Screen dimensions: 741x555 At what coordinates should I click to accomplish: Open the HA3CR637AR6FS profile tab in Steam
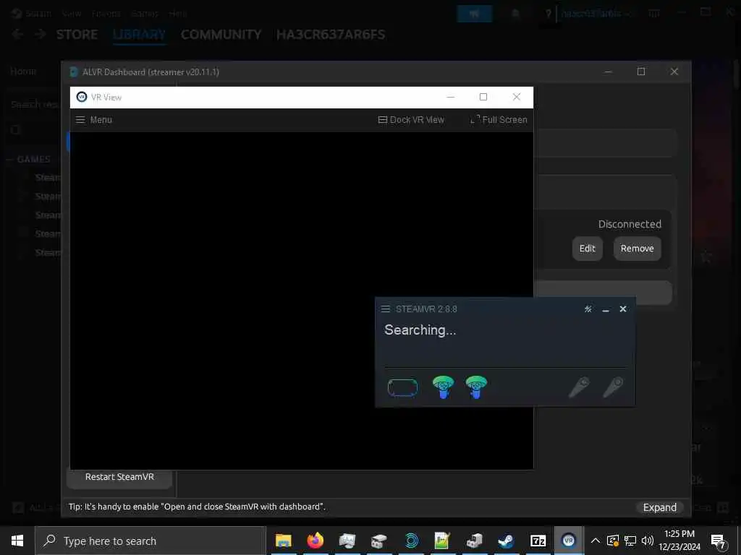tap(330, 35)
